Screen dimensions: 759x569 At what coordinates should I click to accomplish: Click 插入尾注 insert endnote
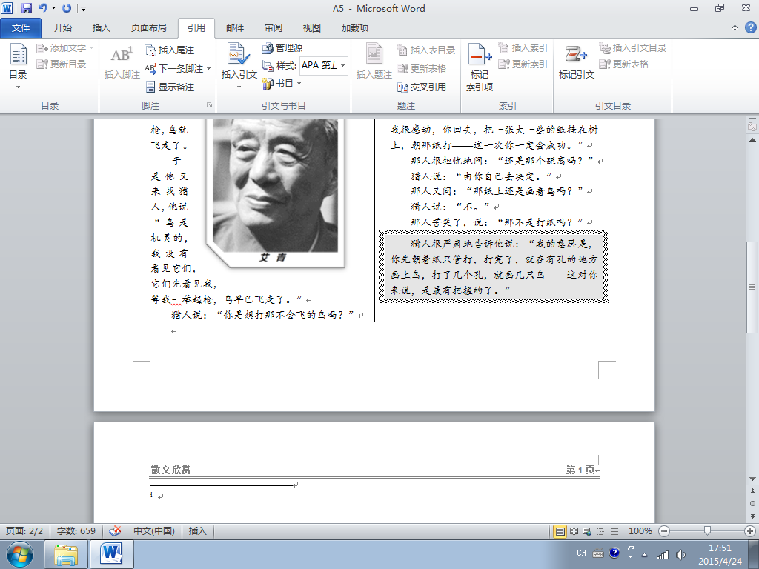170,50
